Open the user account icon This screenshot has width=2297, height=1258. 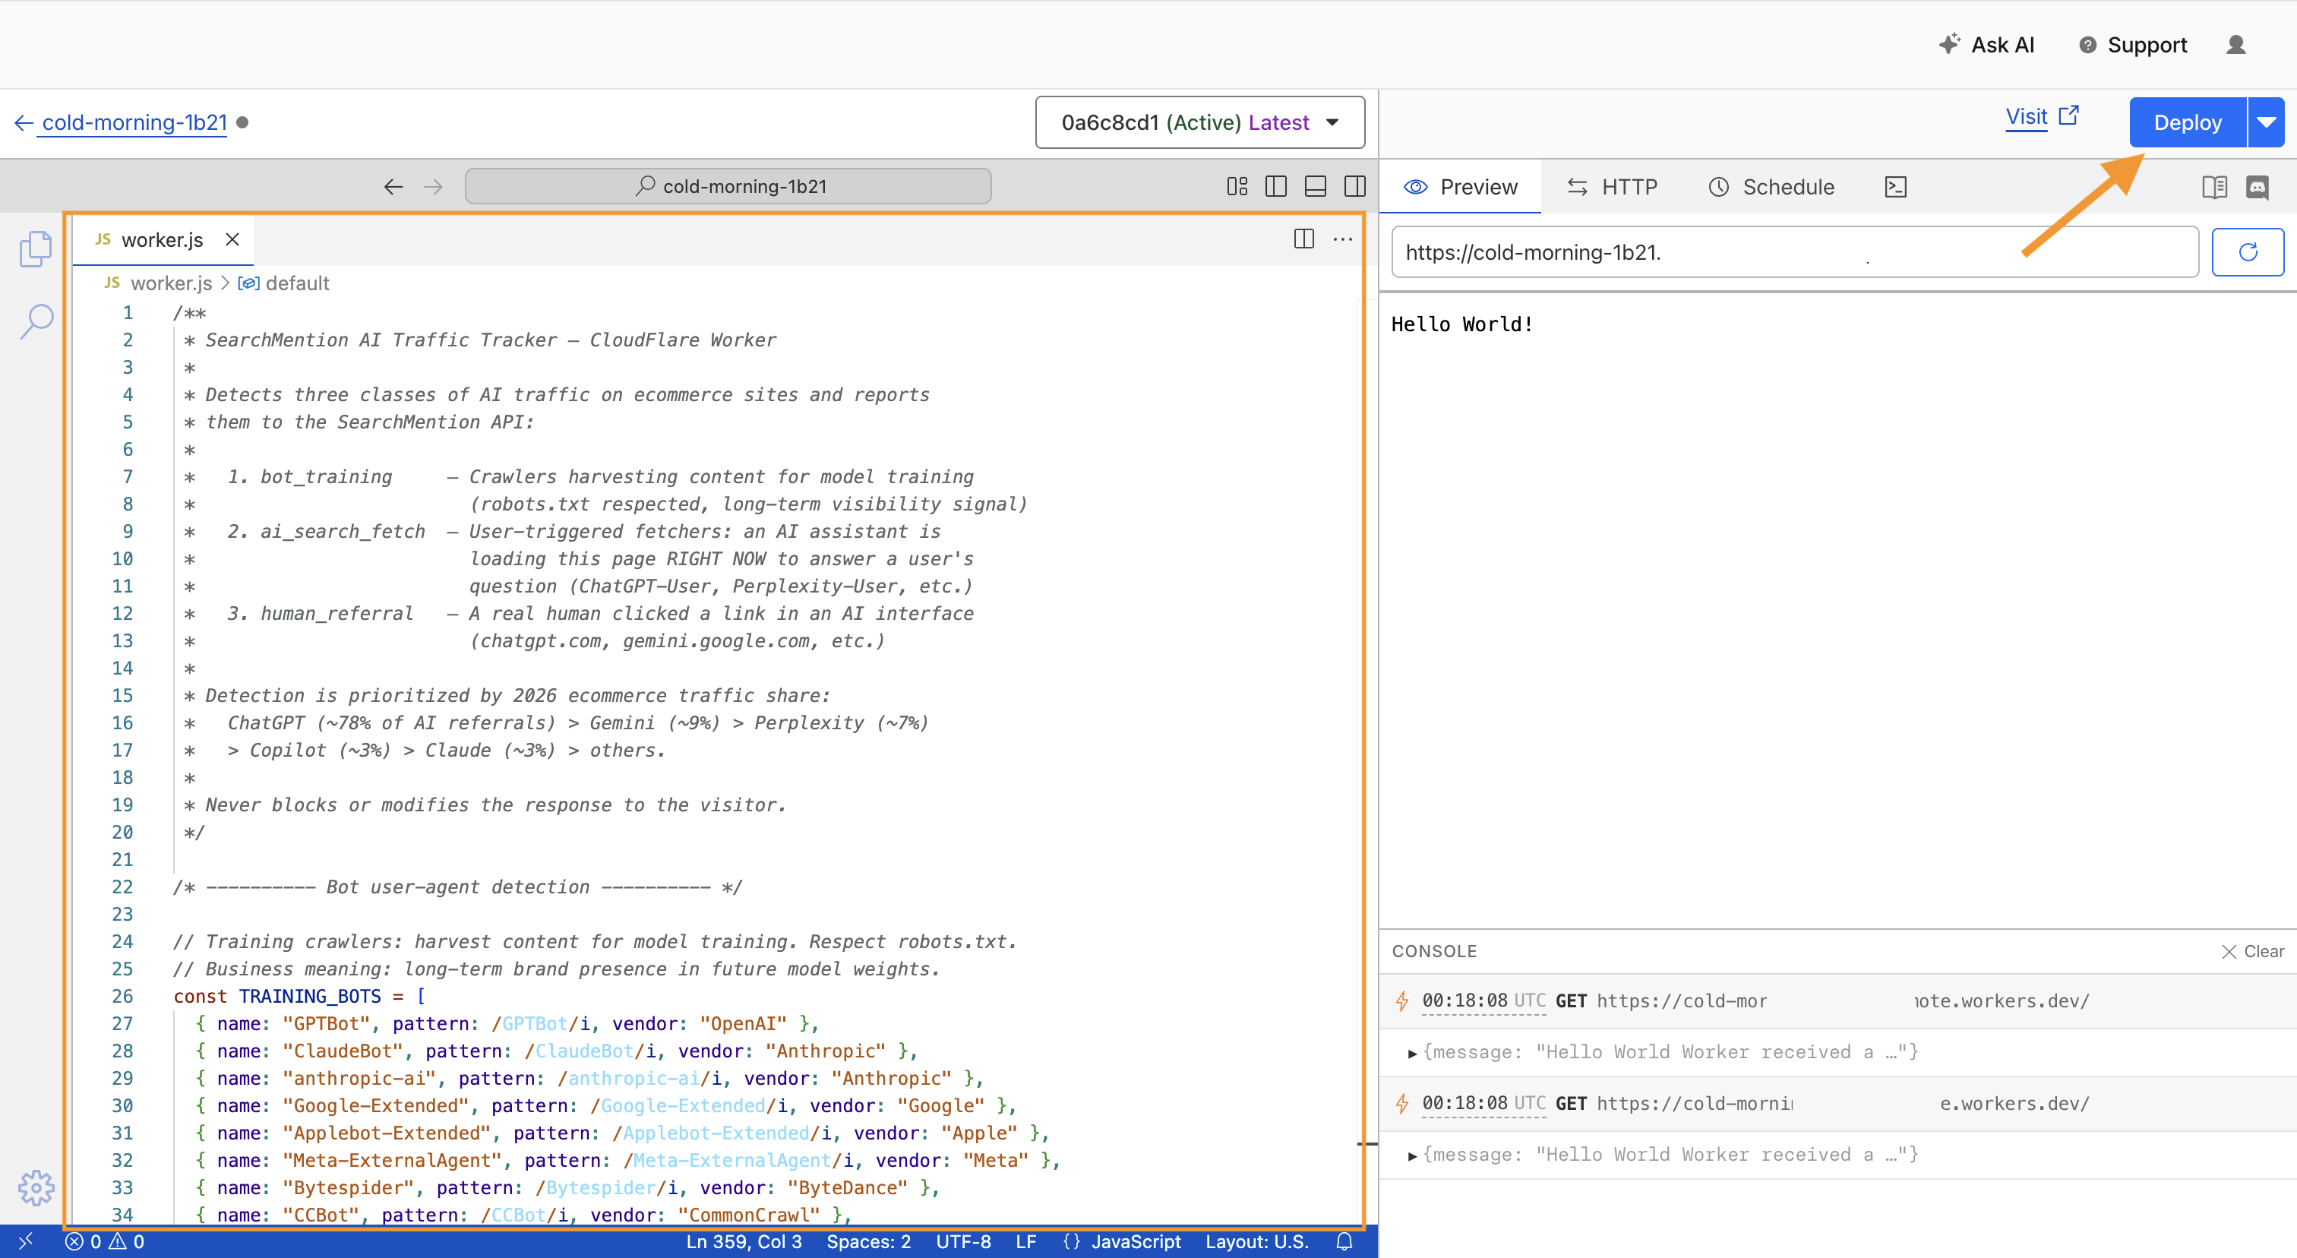coord(2235,45)
